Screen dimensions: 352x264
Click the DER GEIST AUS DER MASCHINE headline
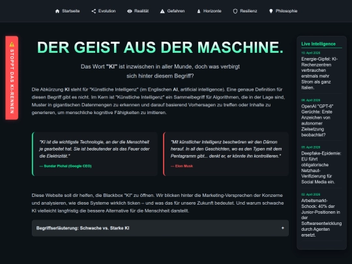point(160,48)
